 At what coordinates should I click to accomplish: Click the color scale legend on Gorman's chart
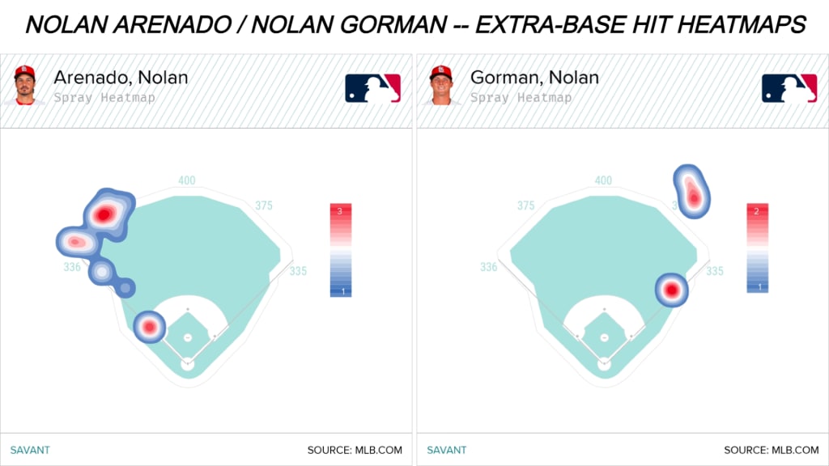[757, 248]
